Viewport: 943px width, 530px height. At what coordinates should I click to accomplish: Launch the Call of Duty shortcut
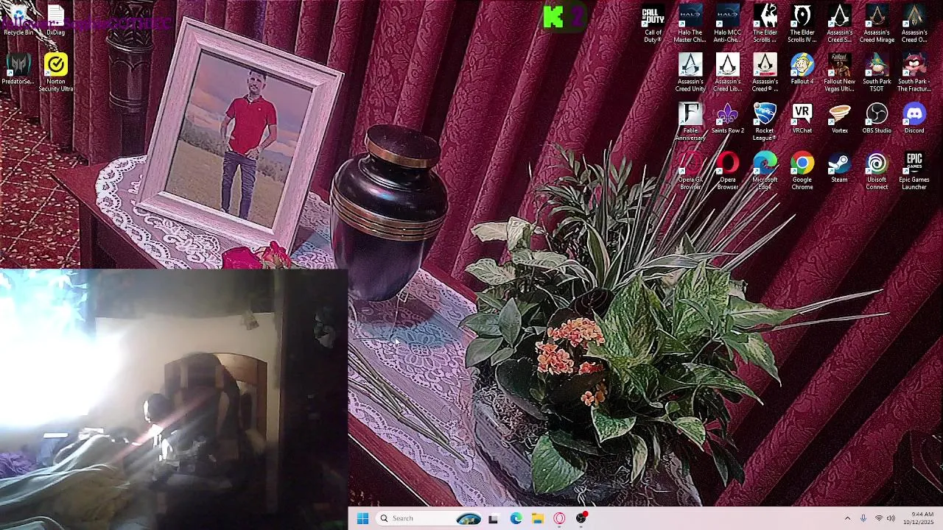click(653, 24)
